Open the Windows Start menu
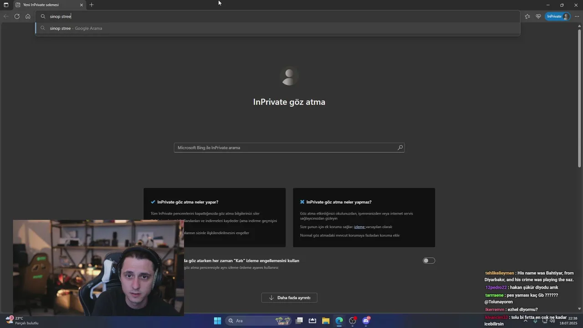 pos(217,321)
